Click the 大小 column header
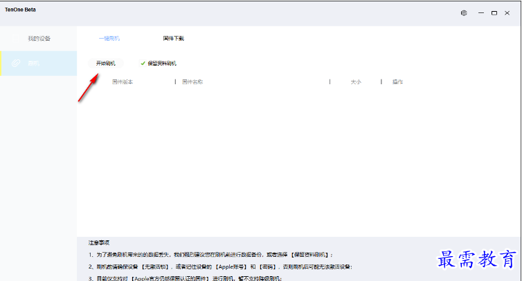The height and width of the screenshot is (281, 522). pos(356,81)
